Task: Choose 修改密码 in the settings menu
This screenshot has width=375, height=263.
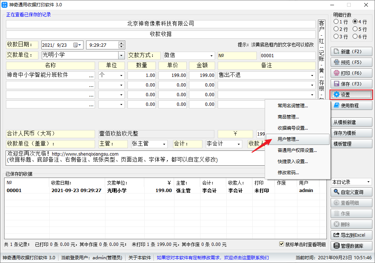Action: pos(288,173)
